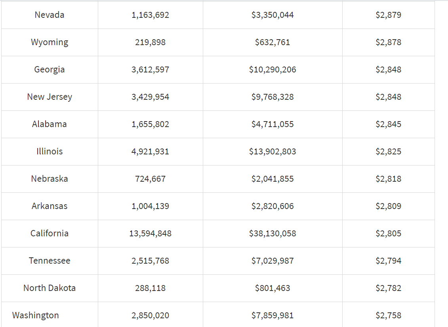Viewport: 448px width, 327px height.
Task: Click New Jersey's $9,768,328 cell
Action: [x=273, y=97]
